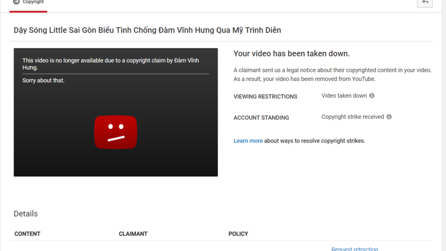The height and width of the screenshot is (251, 446).
Task: Click the 'Your video has been taken down' heading
Action: point(292,54)
